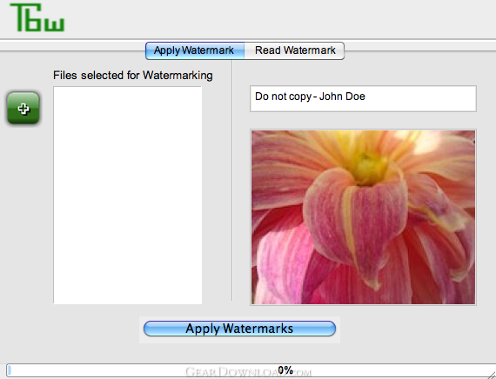Screen dimensions: 496x379
Task: Select the Apply Watermark tab
Action: pyautogui.click(x=195, y=50)
